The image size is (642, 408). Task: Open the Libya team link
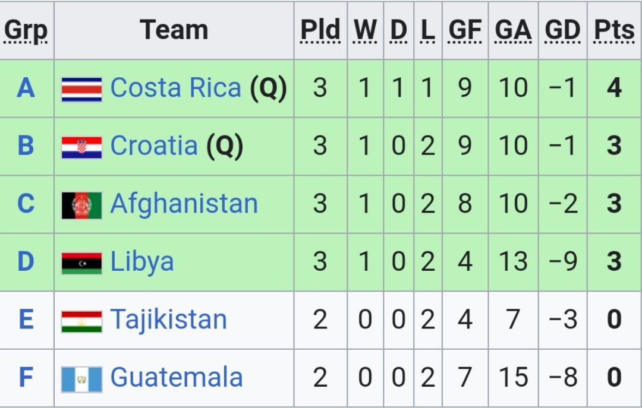[x=142, y=262]
